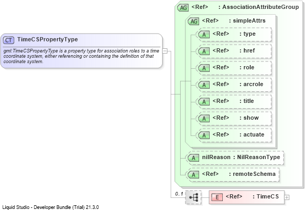306x210 pixels.
Task: Click the A icon of arcrole attribute
Action: tap(204, 85)
